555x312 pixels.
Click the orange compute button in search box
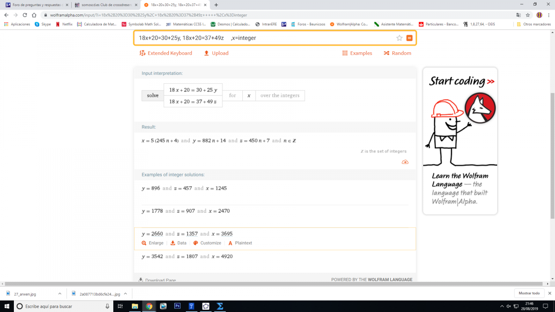(x=409, y=38)
